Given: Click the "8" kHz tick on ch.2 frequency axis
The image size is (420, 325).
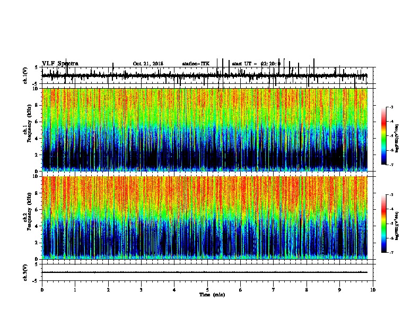Looking at the screenshot, I should pyautogui.click(x=37, y=193).
